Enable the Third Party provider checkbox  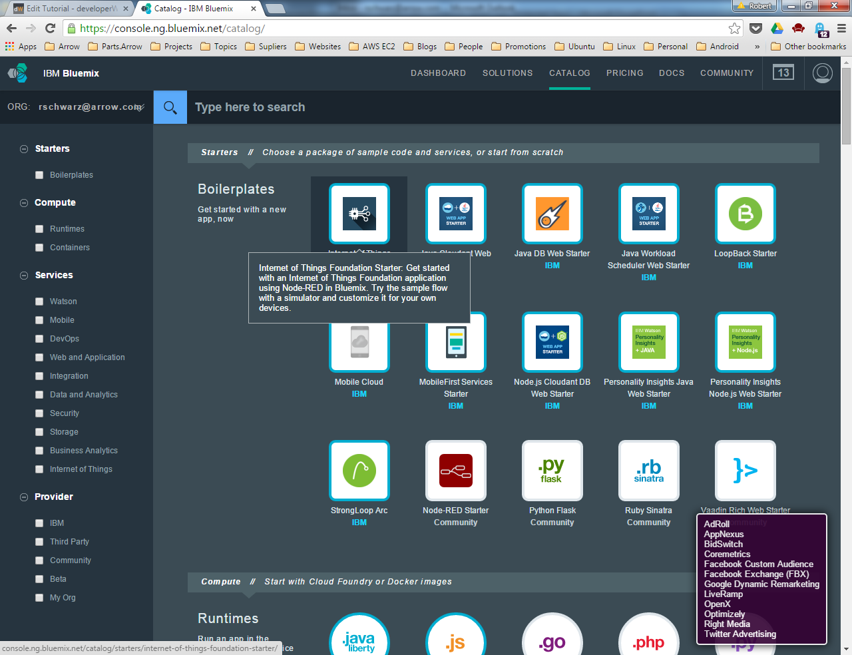pyautogui.click(x=39, y=542)
